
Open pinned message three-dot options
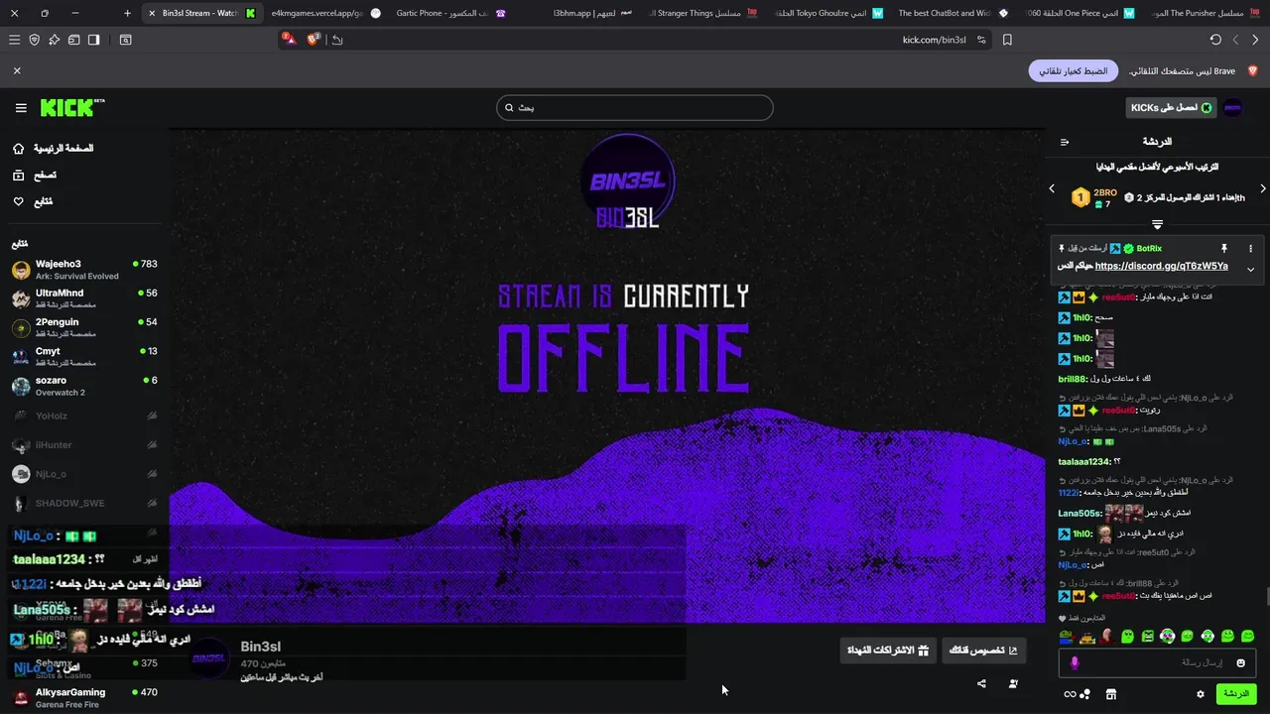pyautogui.click(x=1250, y=248)
